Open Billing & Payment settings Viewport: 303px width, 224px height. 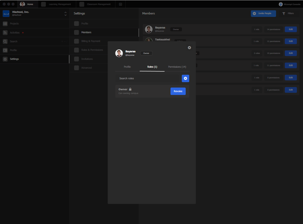91,41
